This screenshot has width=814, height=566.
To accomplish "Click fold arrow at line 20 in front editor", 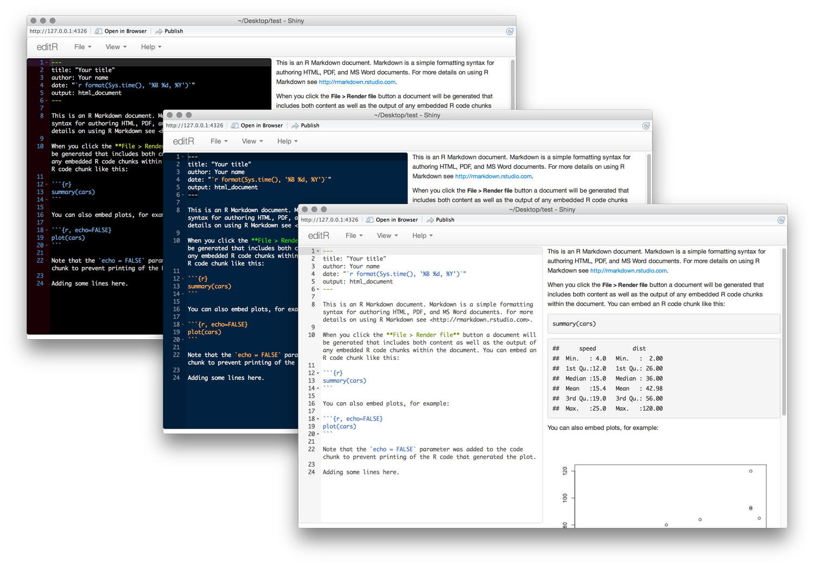I will click(x=318, y=434).
